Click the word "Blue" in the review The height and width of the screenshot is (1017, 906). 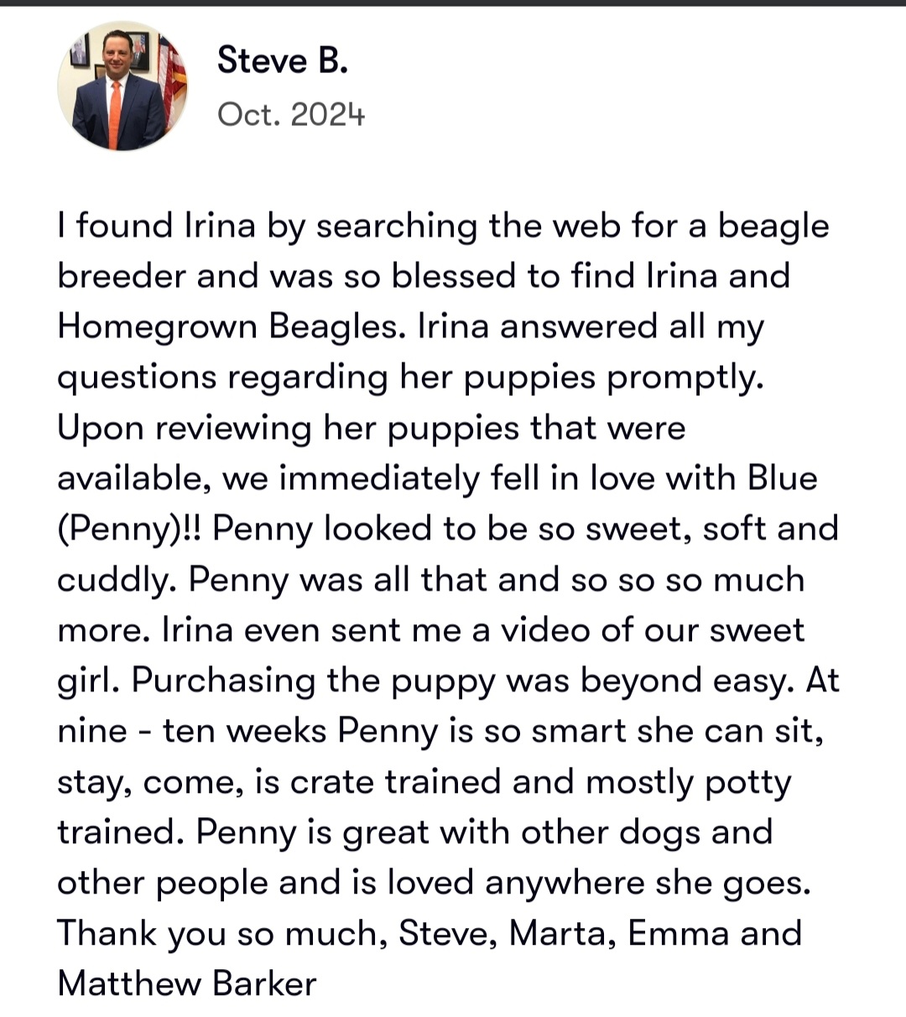tap(782, 477)
